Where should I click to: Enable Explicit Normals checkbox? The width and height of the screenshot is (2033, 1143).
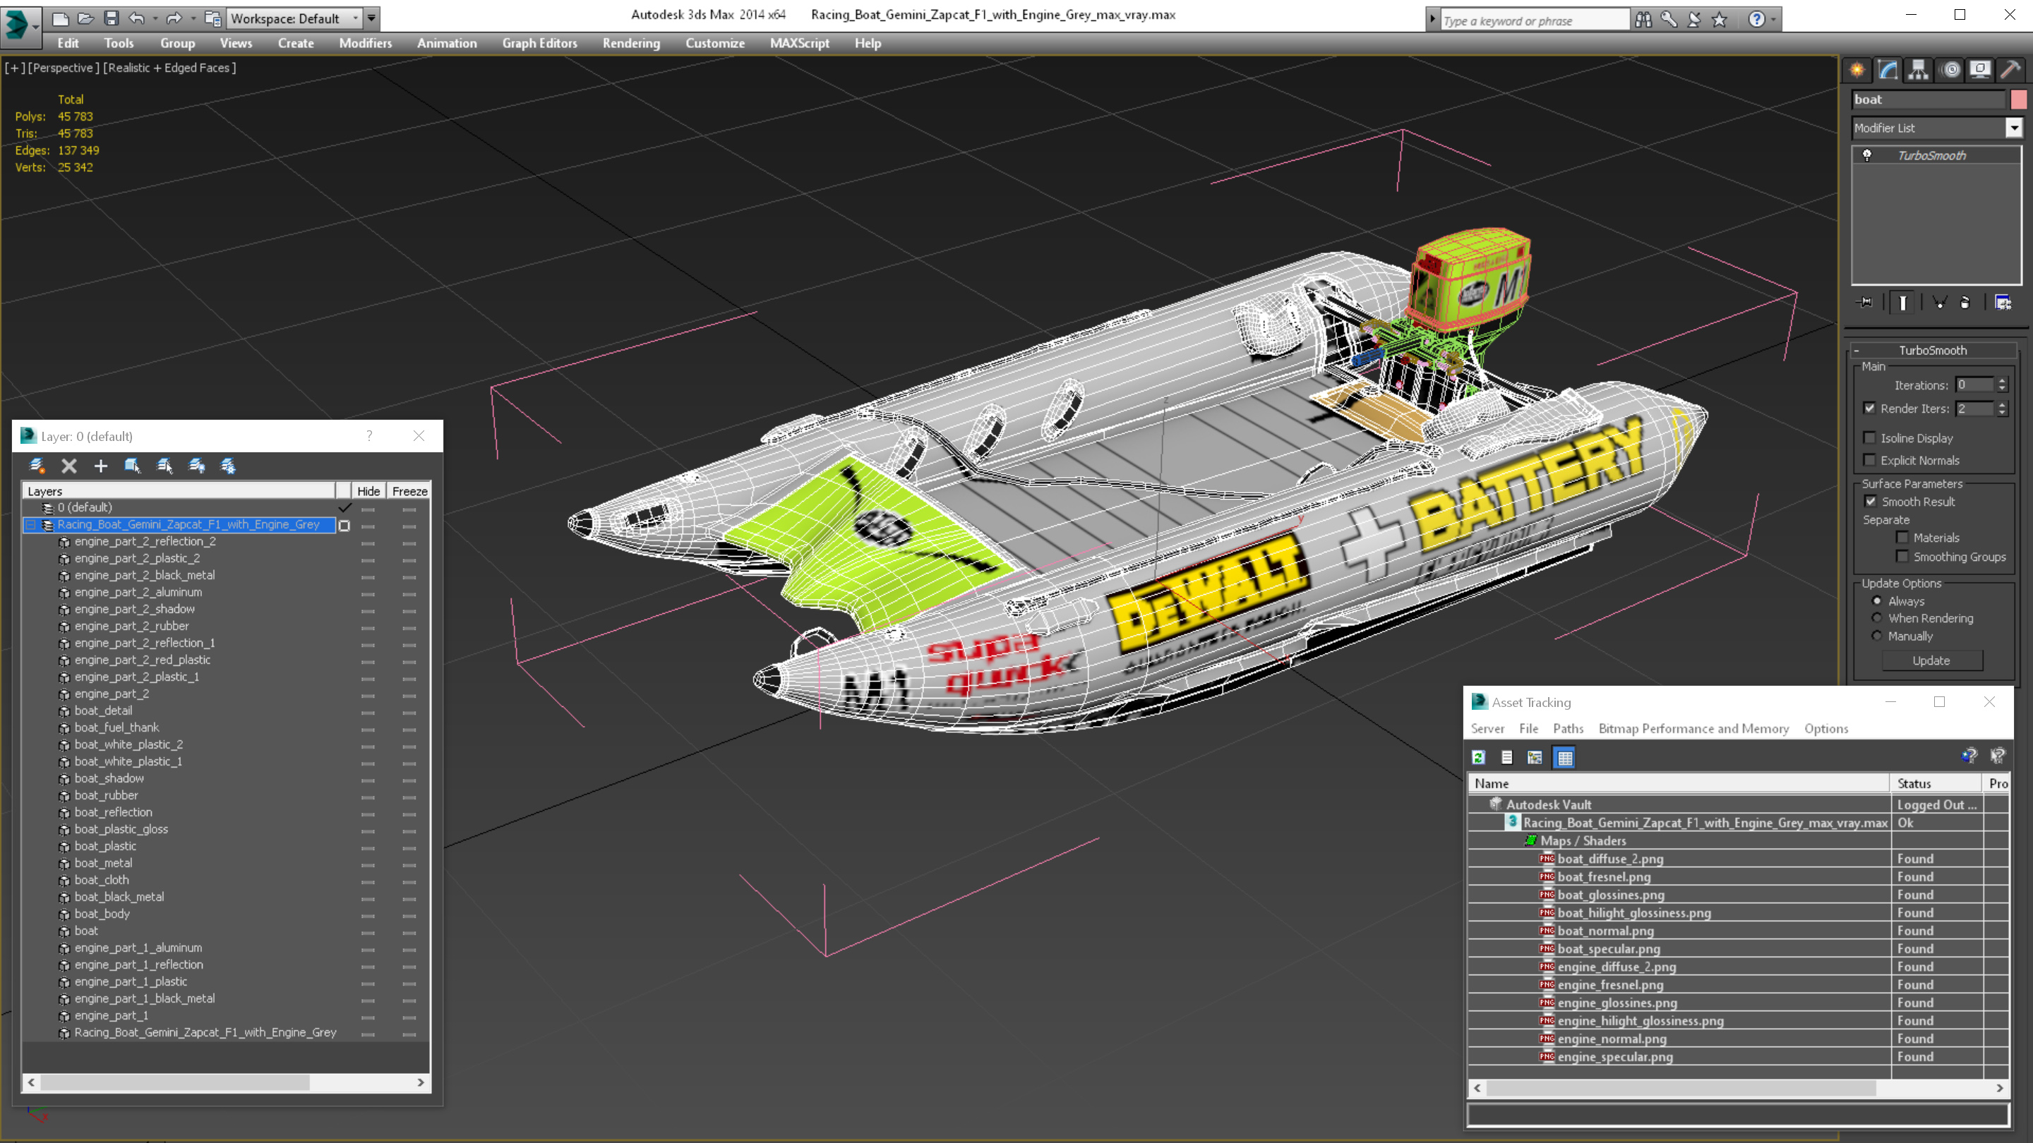tap(1870, 460)
